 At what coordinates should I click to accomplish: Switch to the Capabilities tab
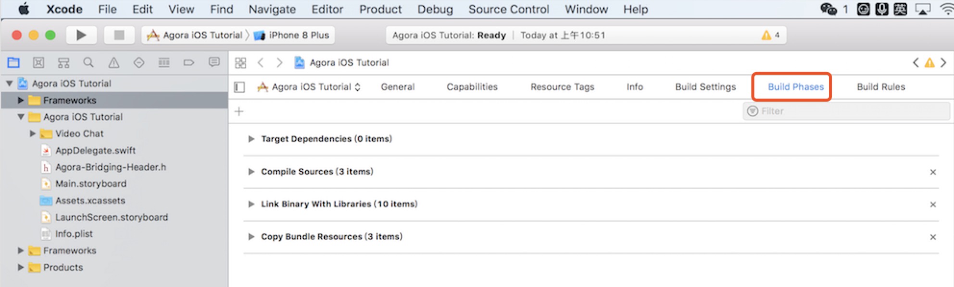472,87
